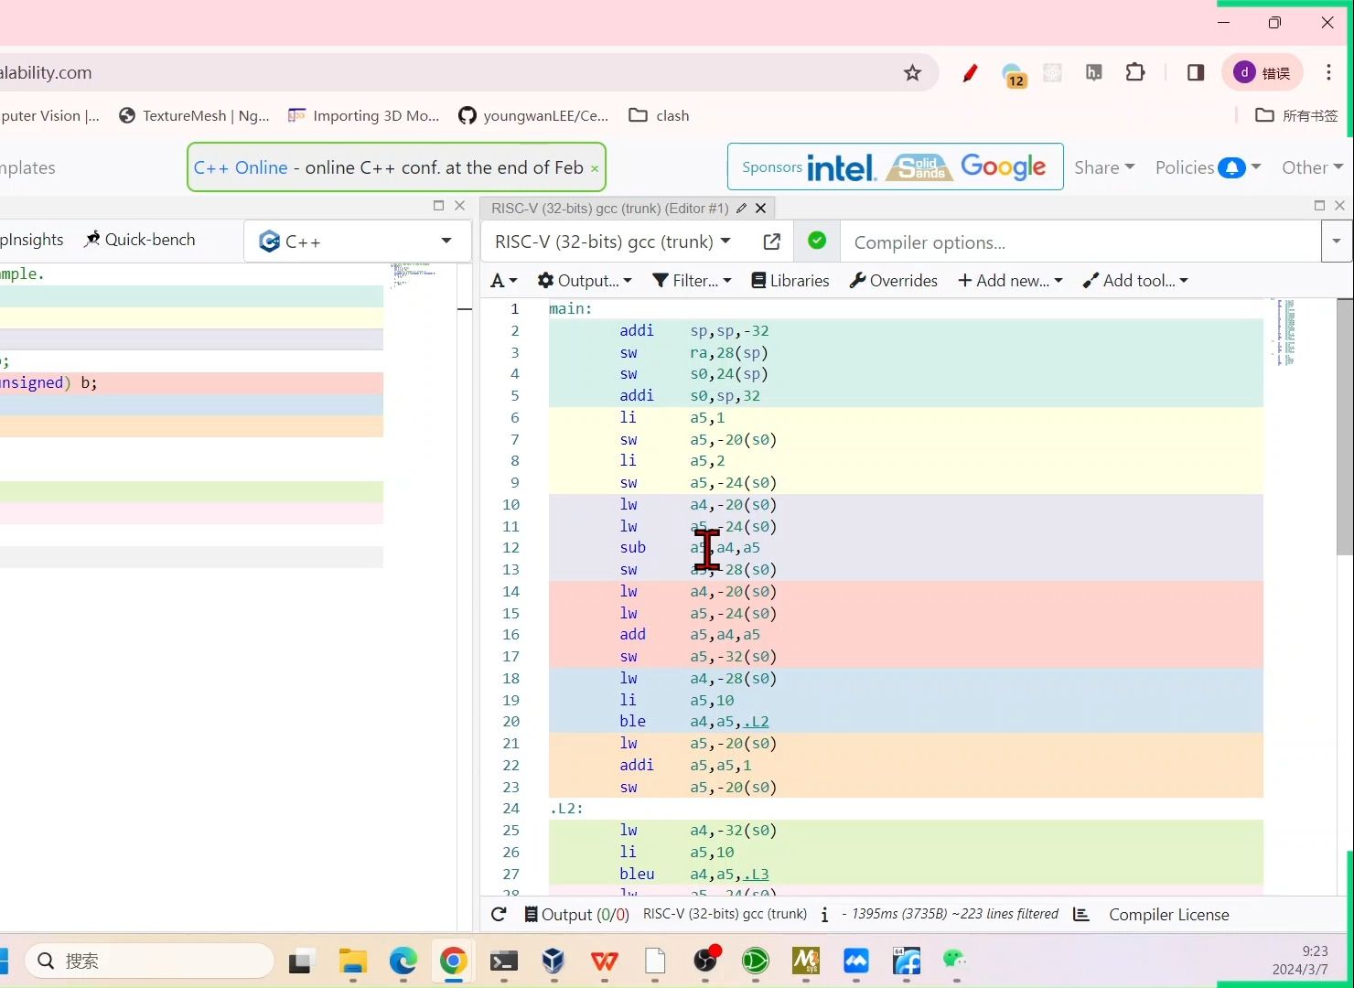
Task: Open the Share dropdown menu
Action: pyautogui.click(x=1104, y=167)
